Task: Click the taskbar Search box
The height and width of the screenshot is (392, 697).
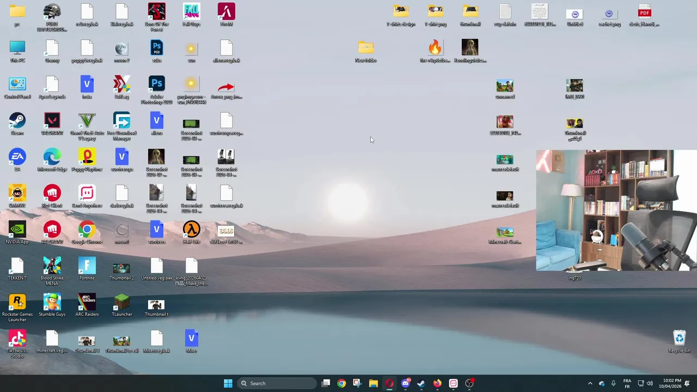Action: 277,383
